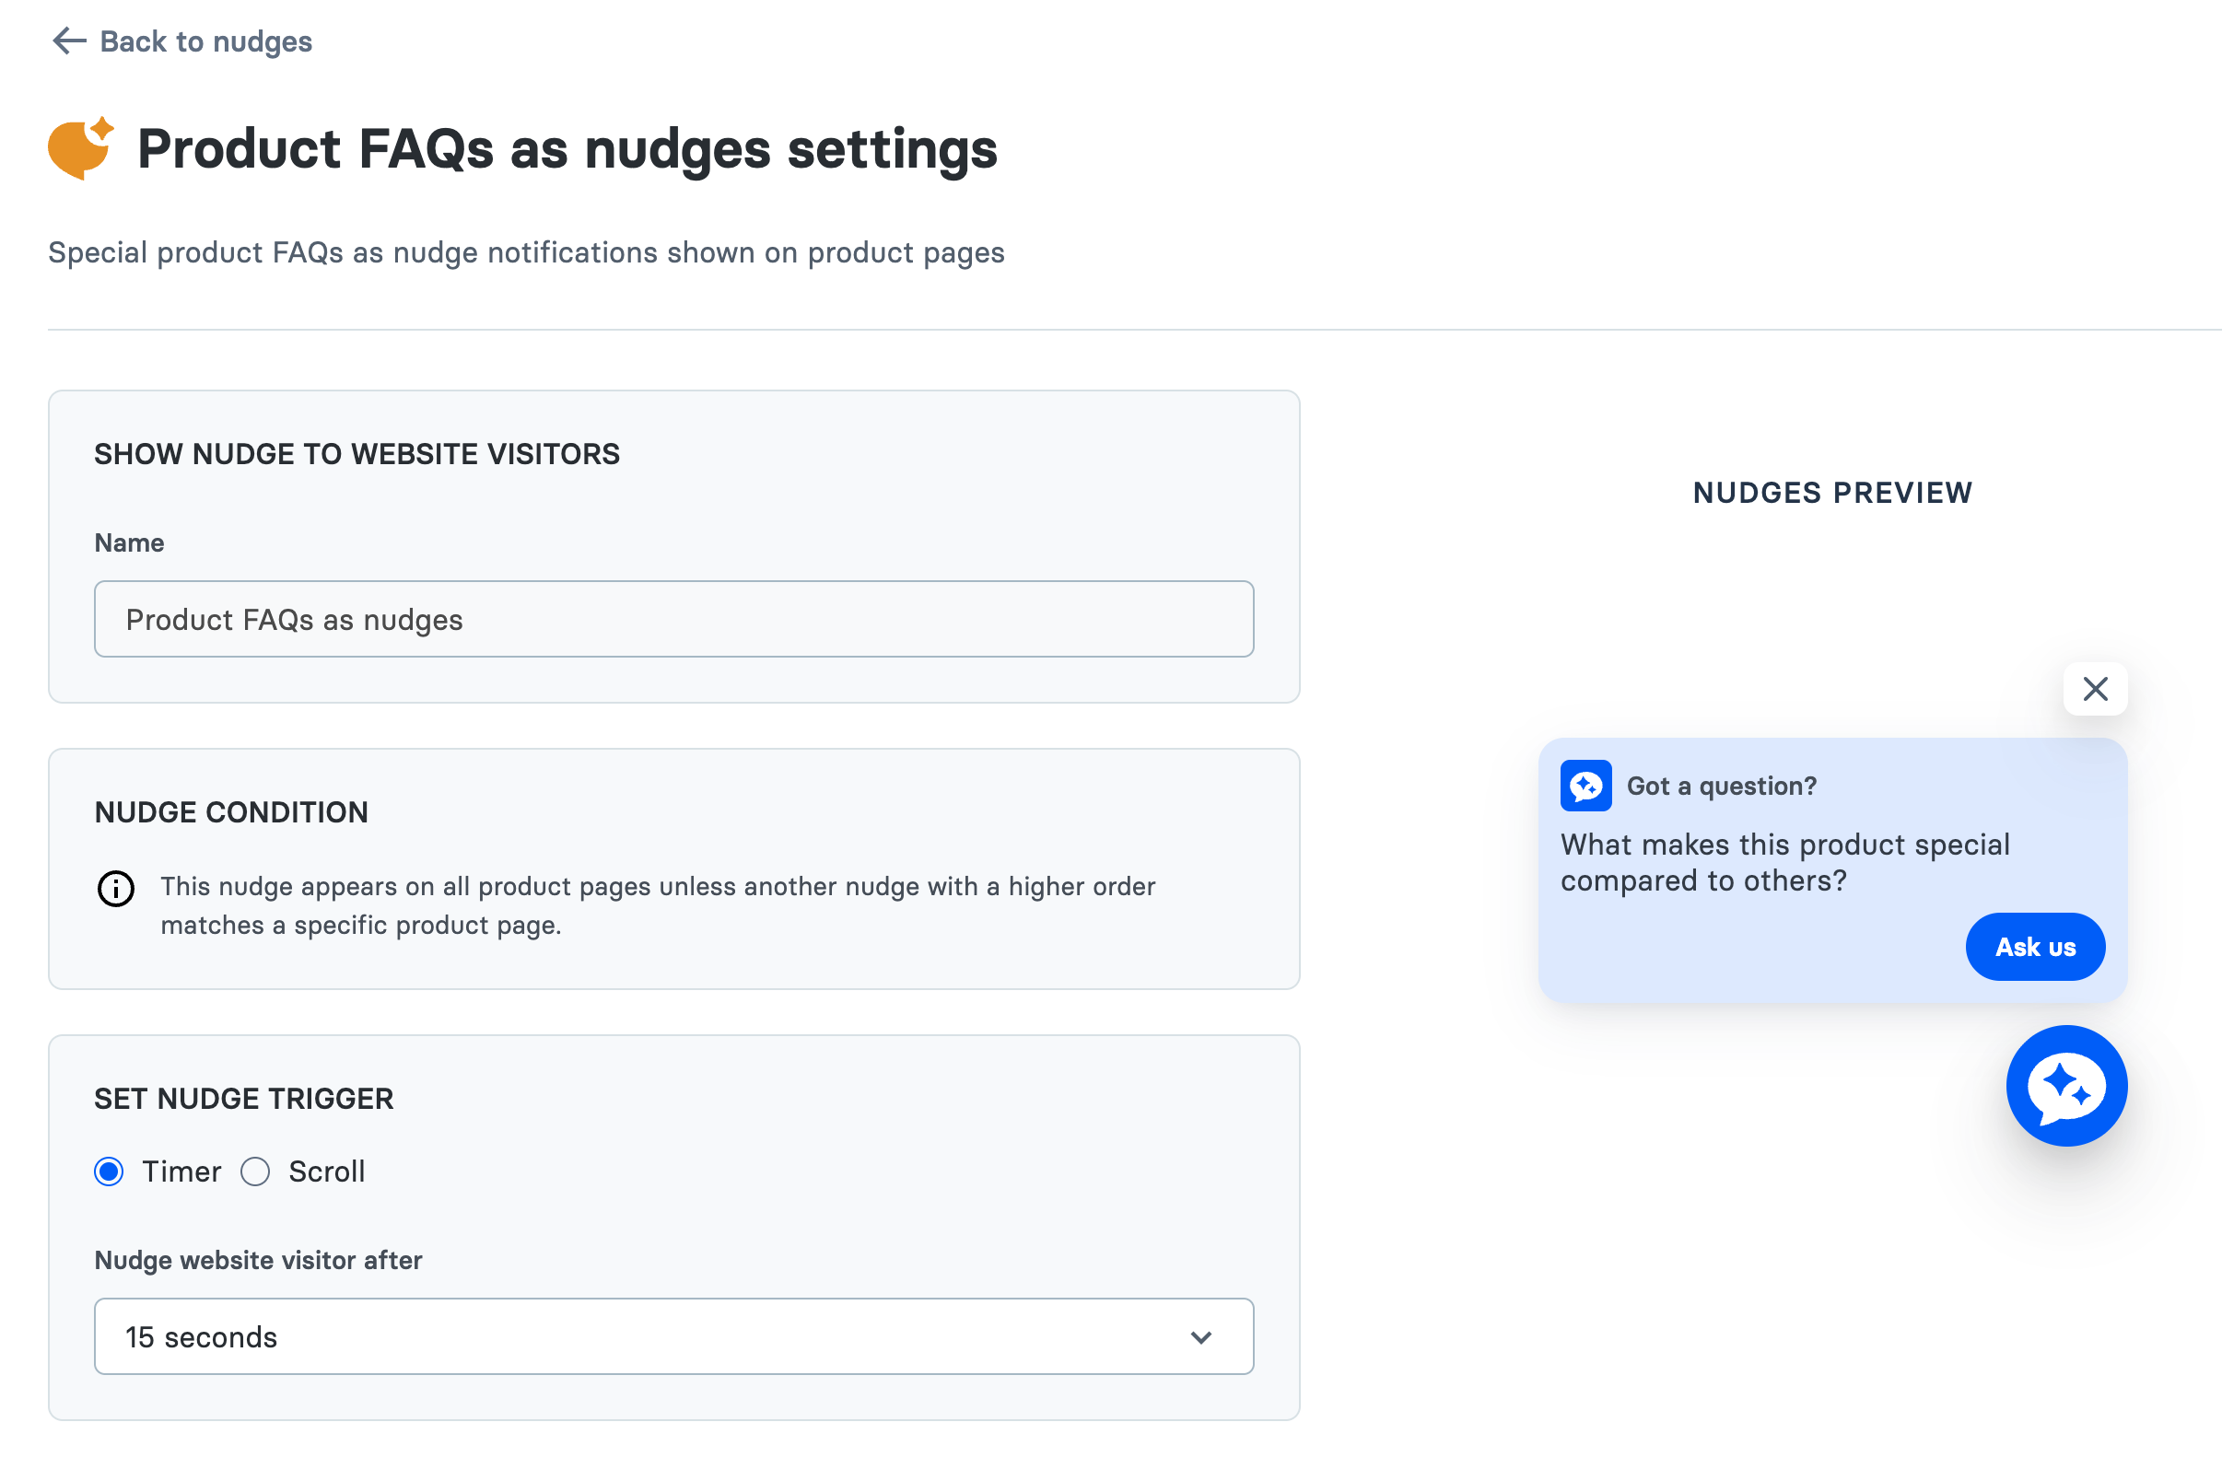2222x1457 pixels.
Task: Click small chat icon beside Got a question
Action: click(1585, 786)
